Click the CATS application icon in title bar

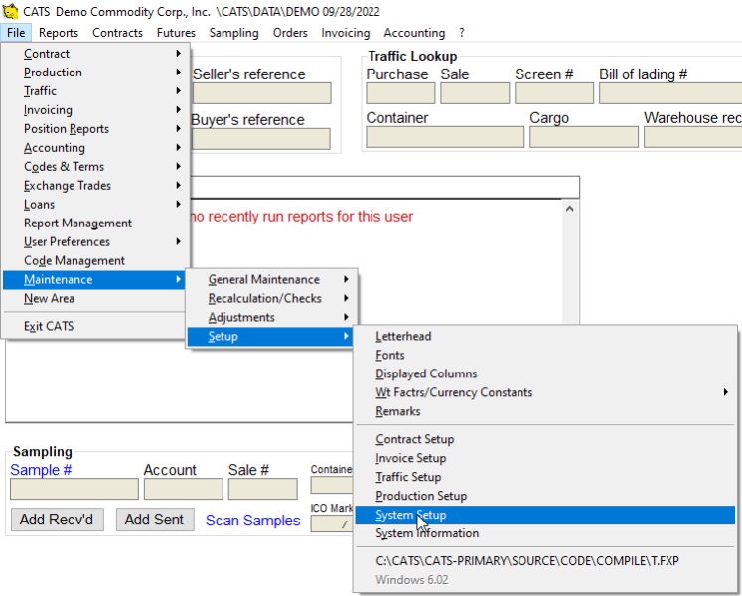pos(10,11)
